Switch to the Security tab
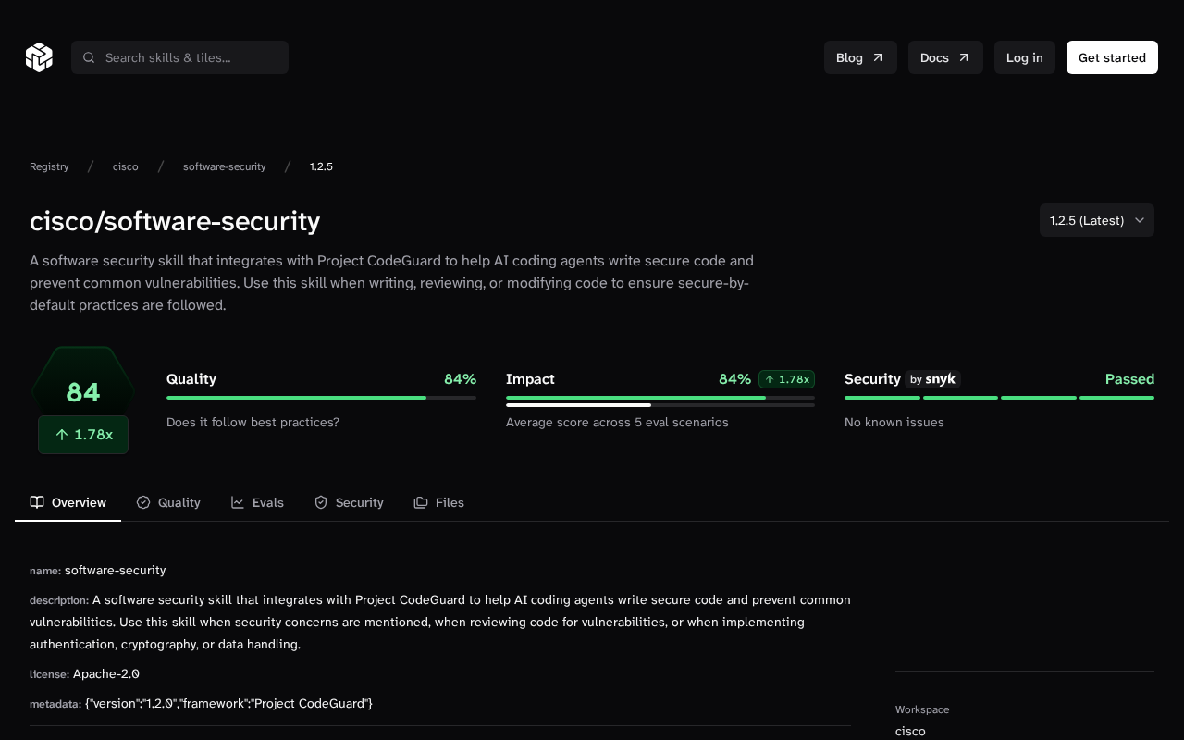 tap(349, 502)
